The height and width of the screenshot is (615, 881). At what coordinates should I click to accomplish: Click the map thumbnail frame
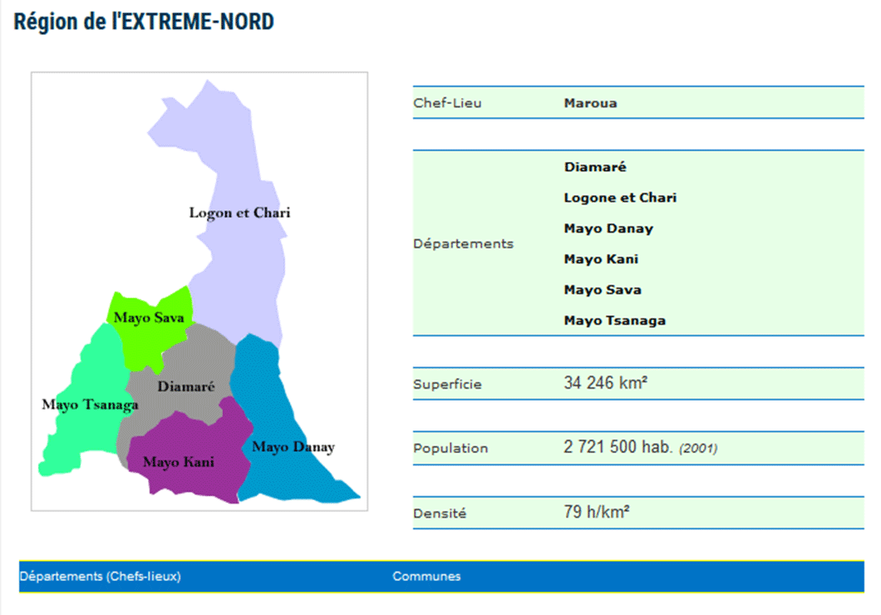198,289
